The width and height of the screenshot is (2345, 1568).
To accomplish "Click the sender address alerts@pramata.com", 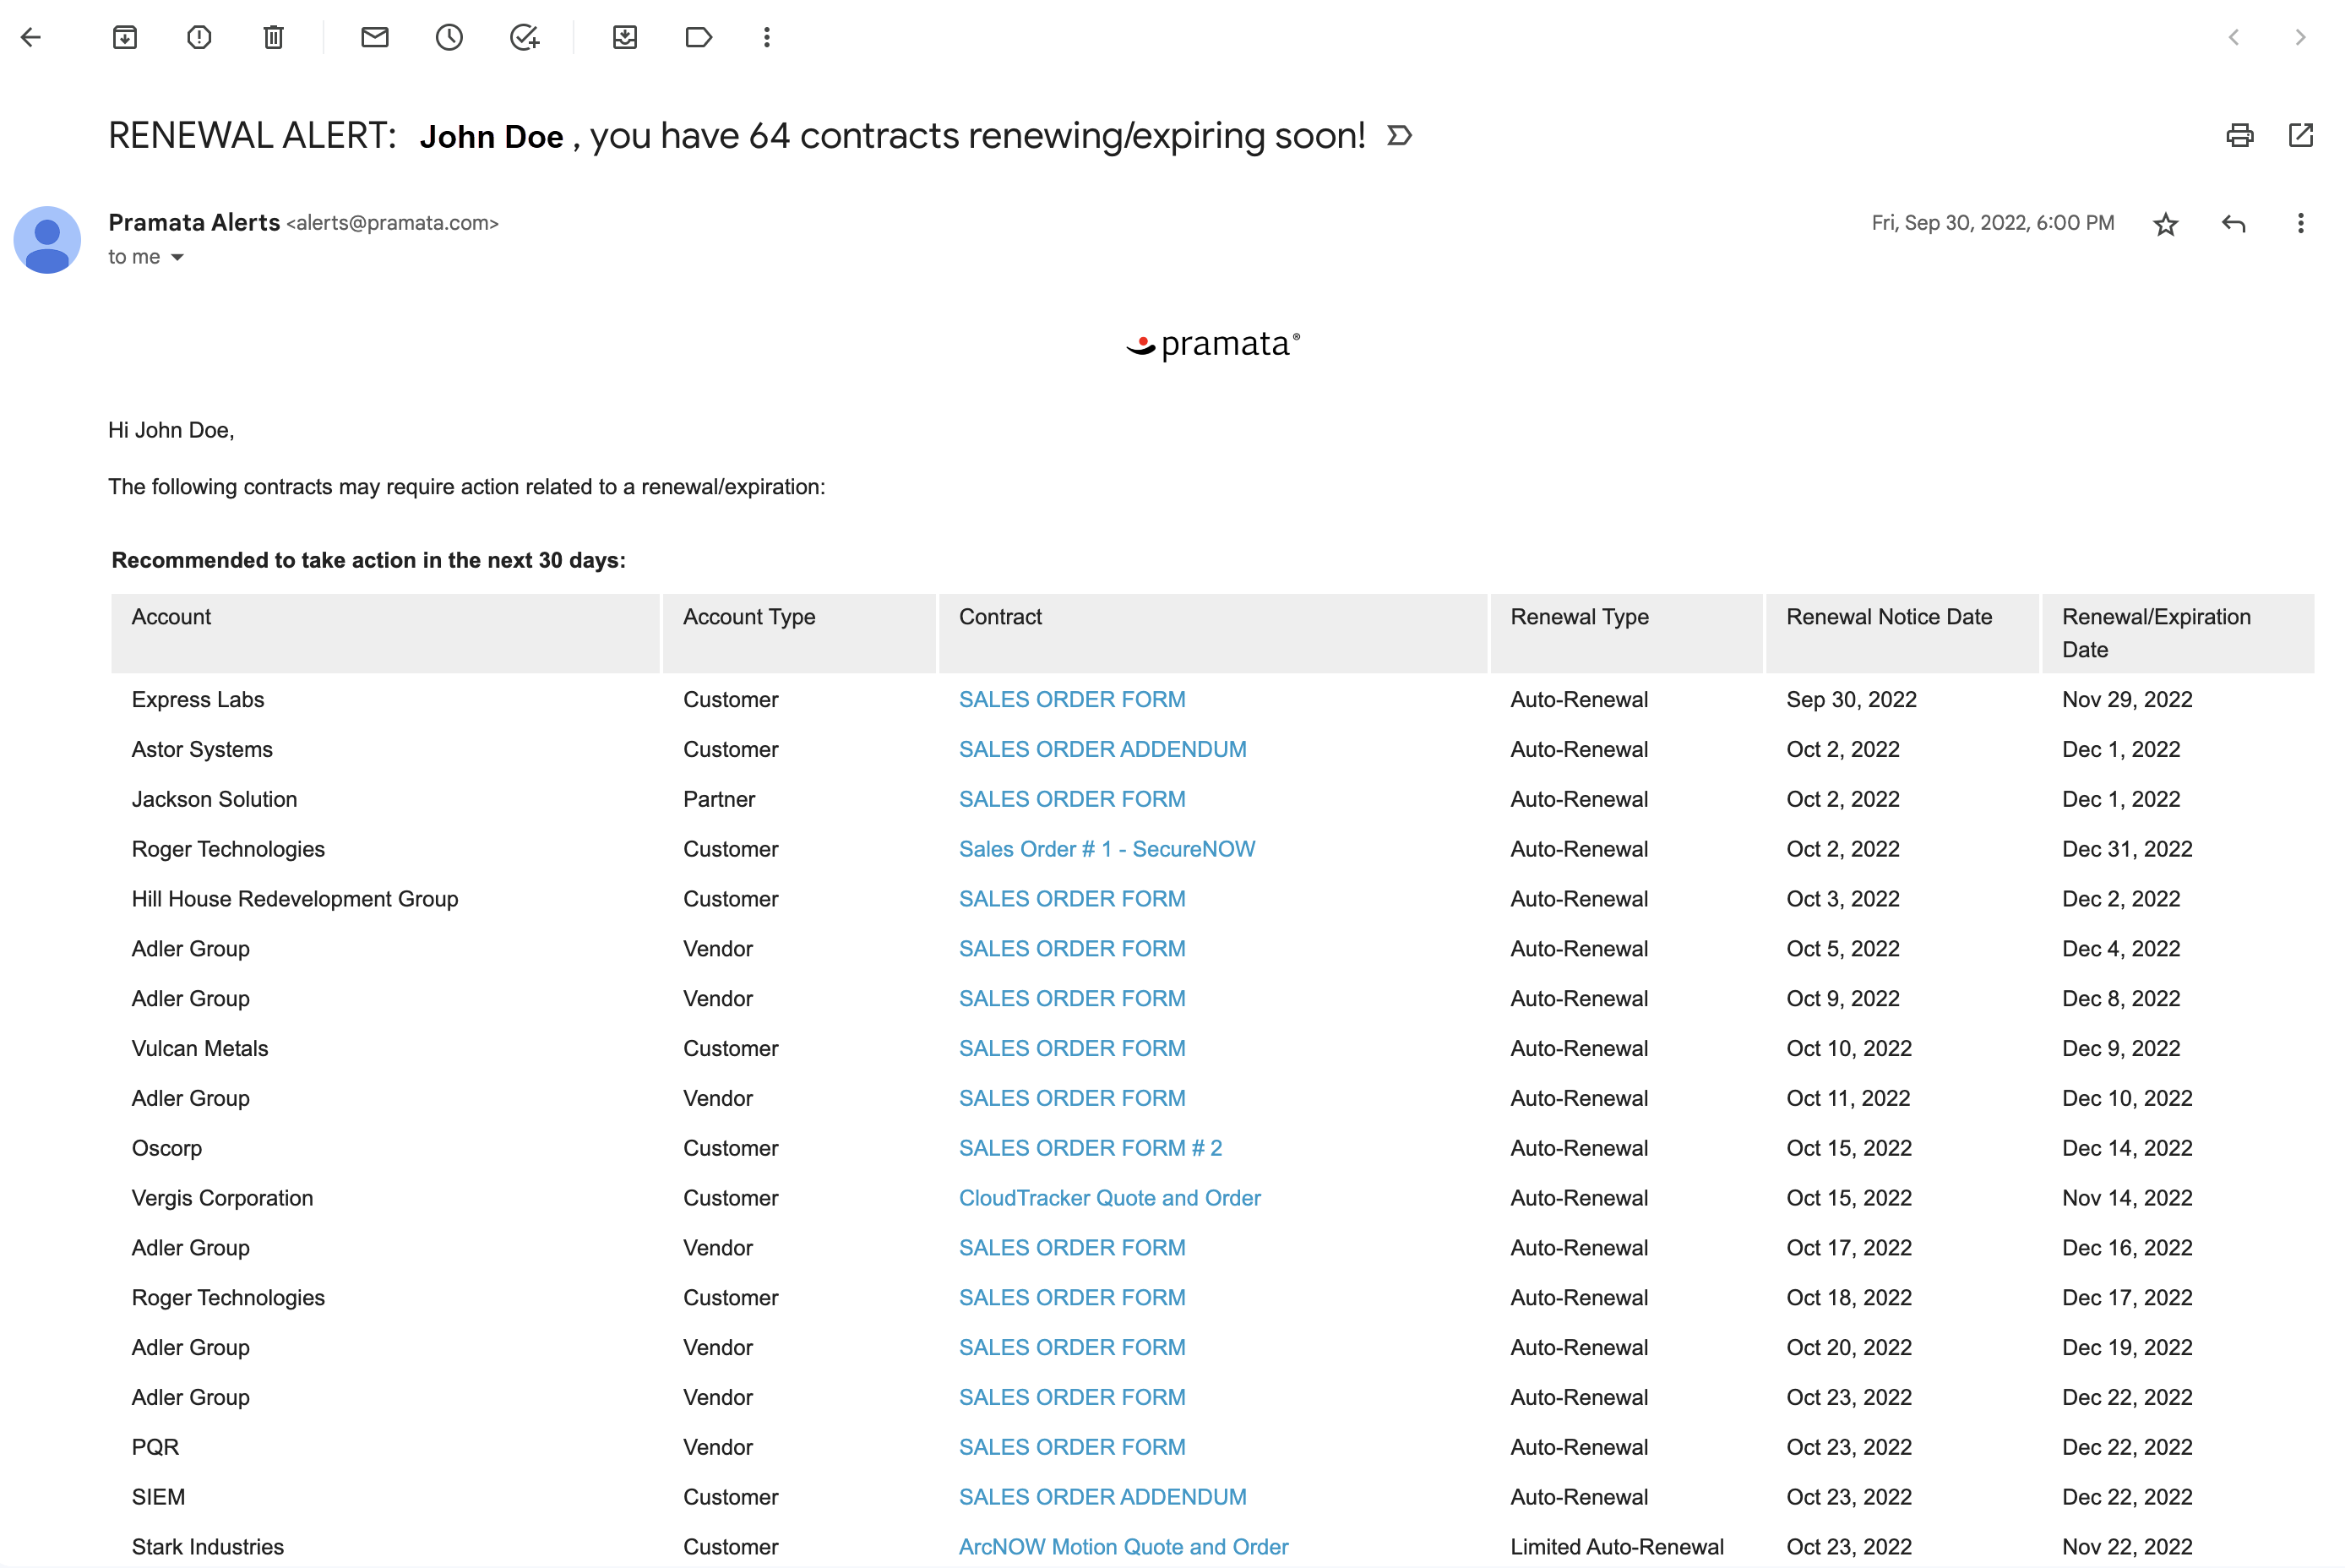I will pyautogui.click(x=393, y=224).
